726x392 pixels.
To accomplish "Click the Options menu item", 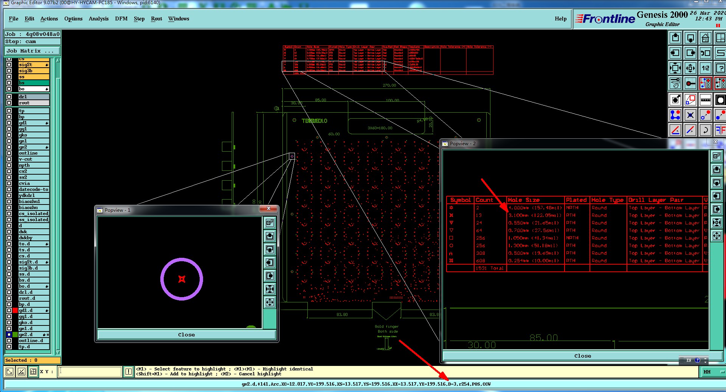I will (x=73, y=19).
